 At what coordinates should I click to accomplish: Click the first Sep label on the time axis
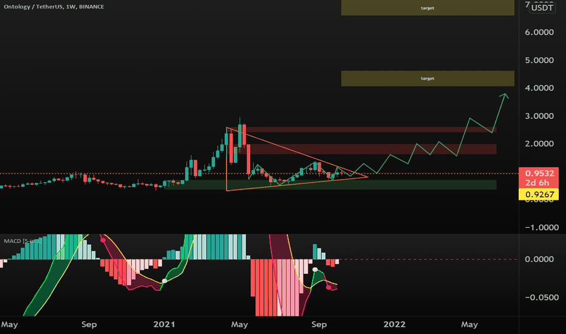pos(89,324)
